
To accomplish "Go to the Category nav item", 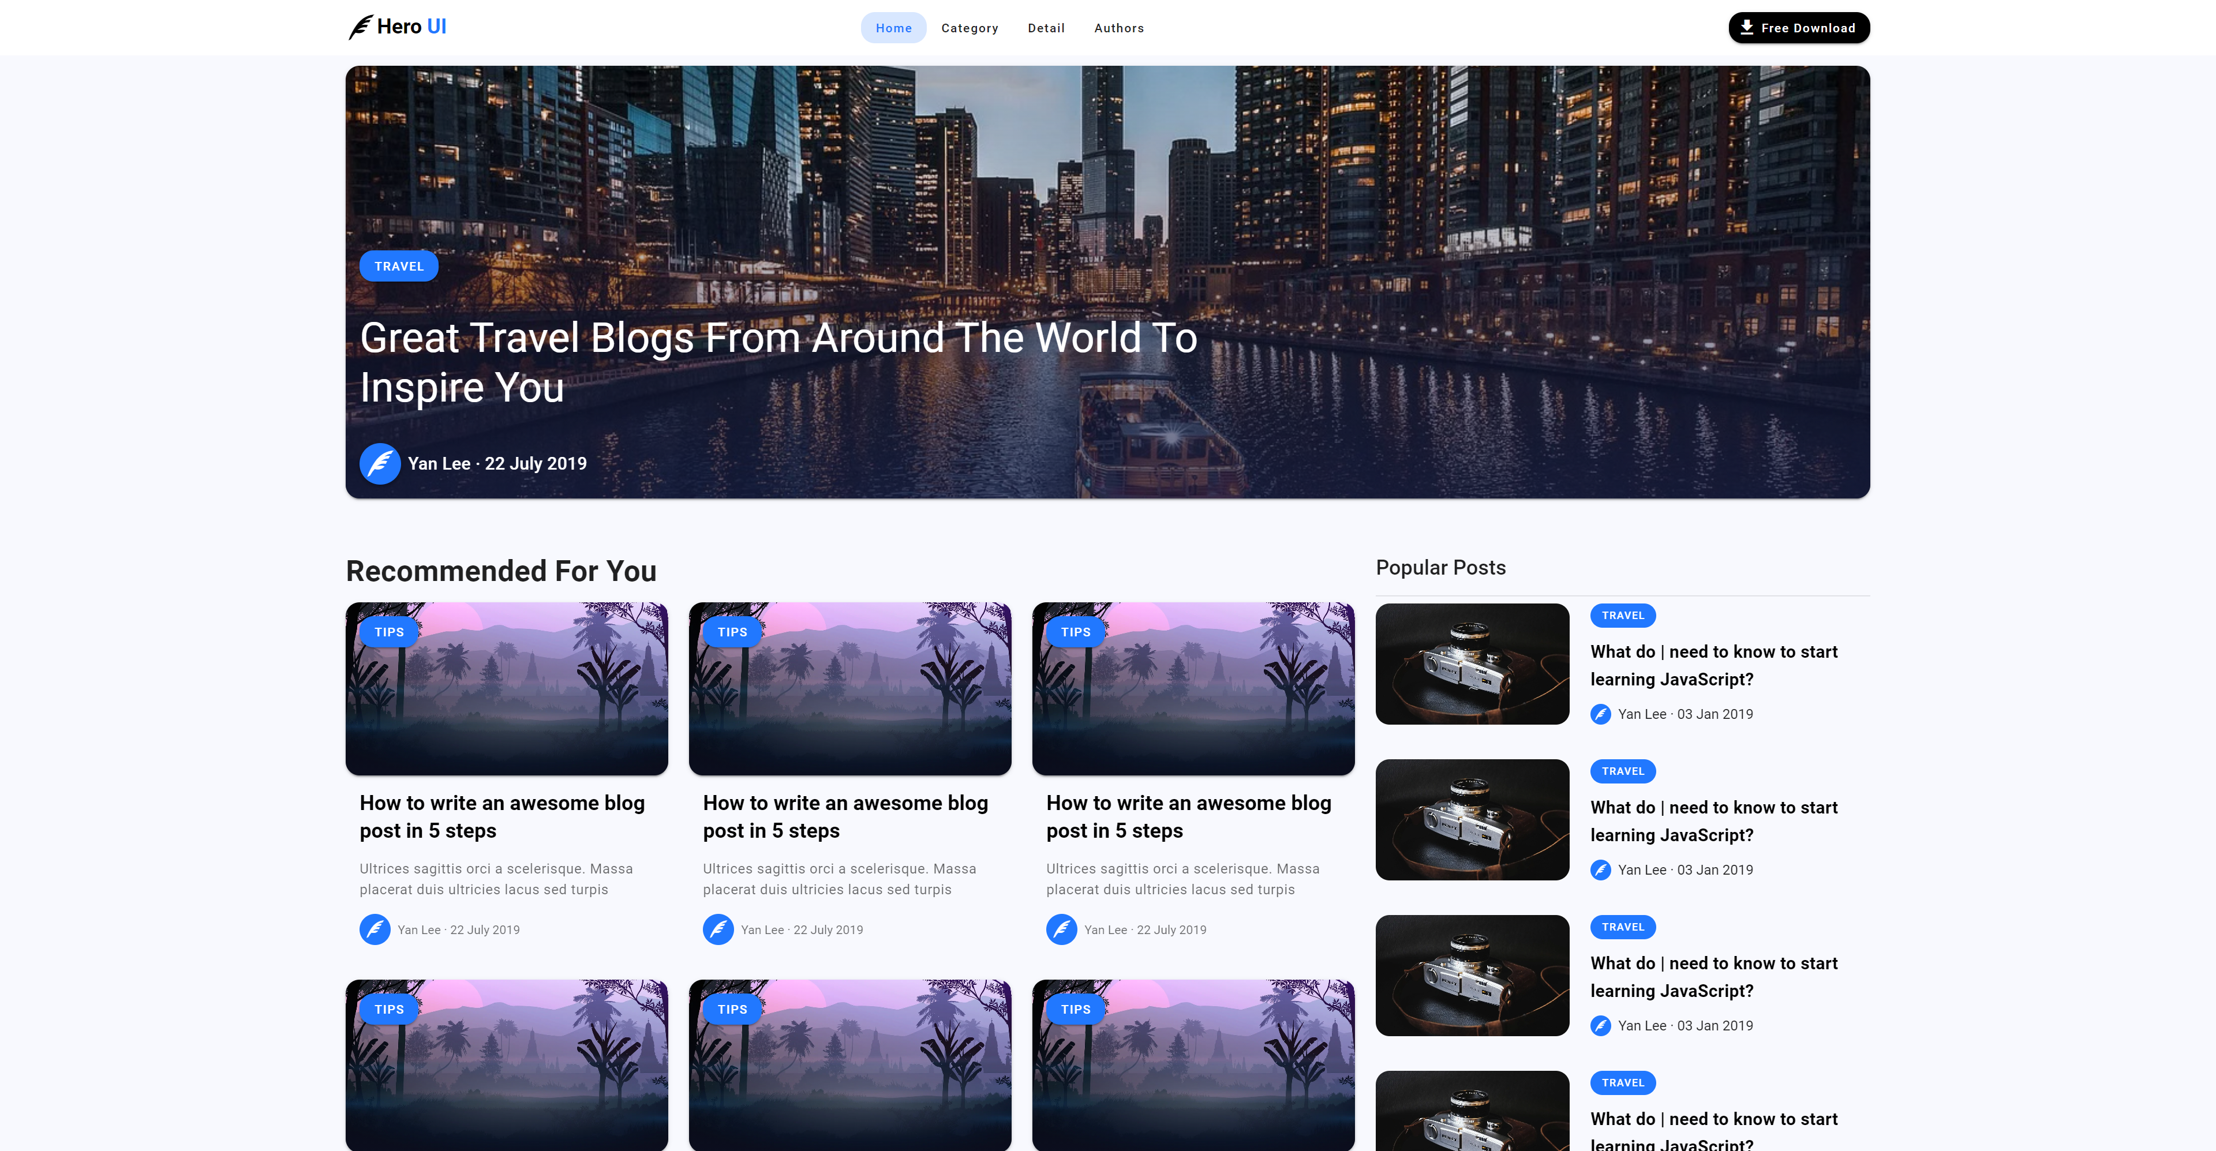I will click(969, 28).
